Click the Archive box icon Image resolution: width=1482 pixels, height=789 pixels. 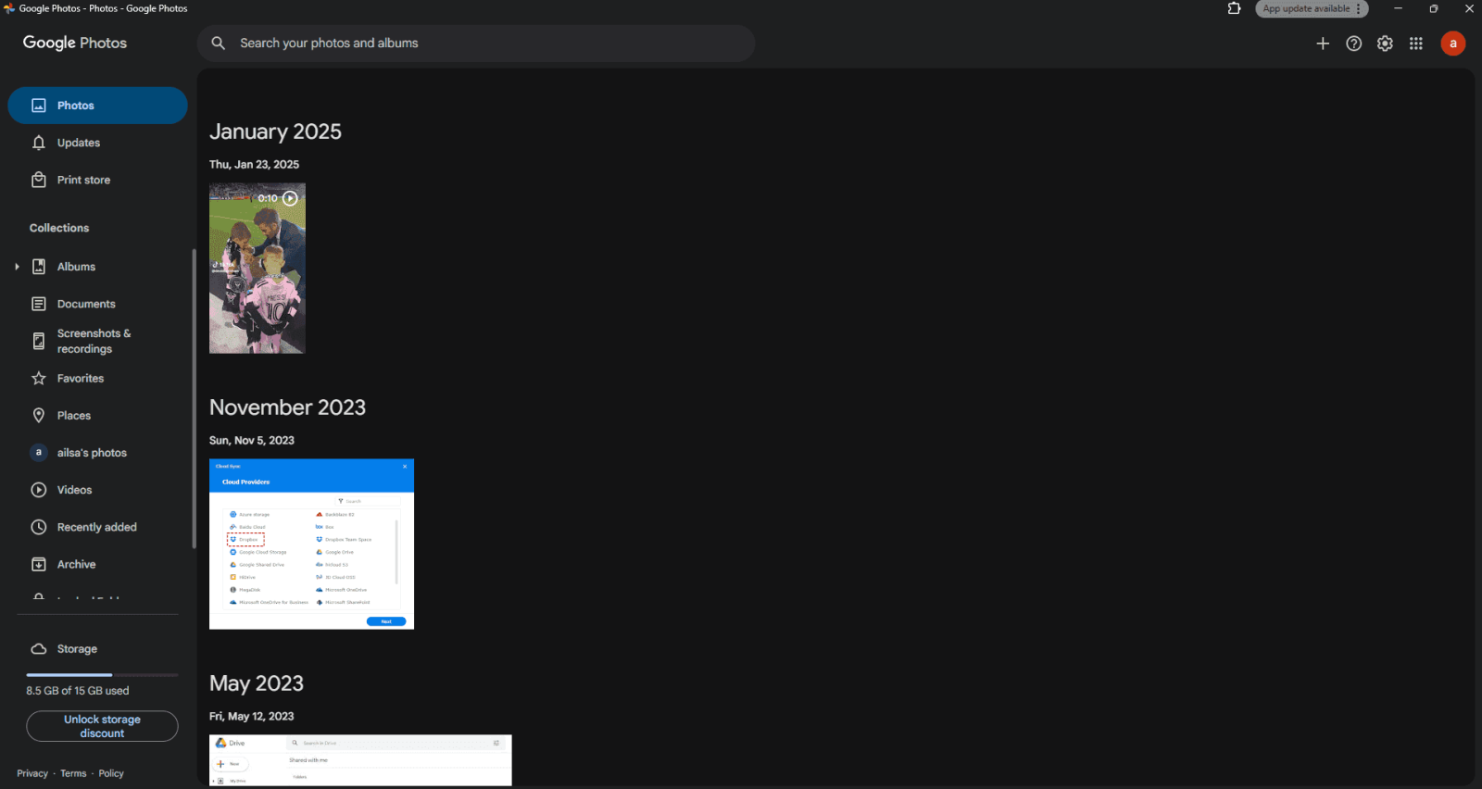[x=39, y=564]
